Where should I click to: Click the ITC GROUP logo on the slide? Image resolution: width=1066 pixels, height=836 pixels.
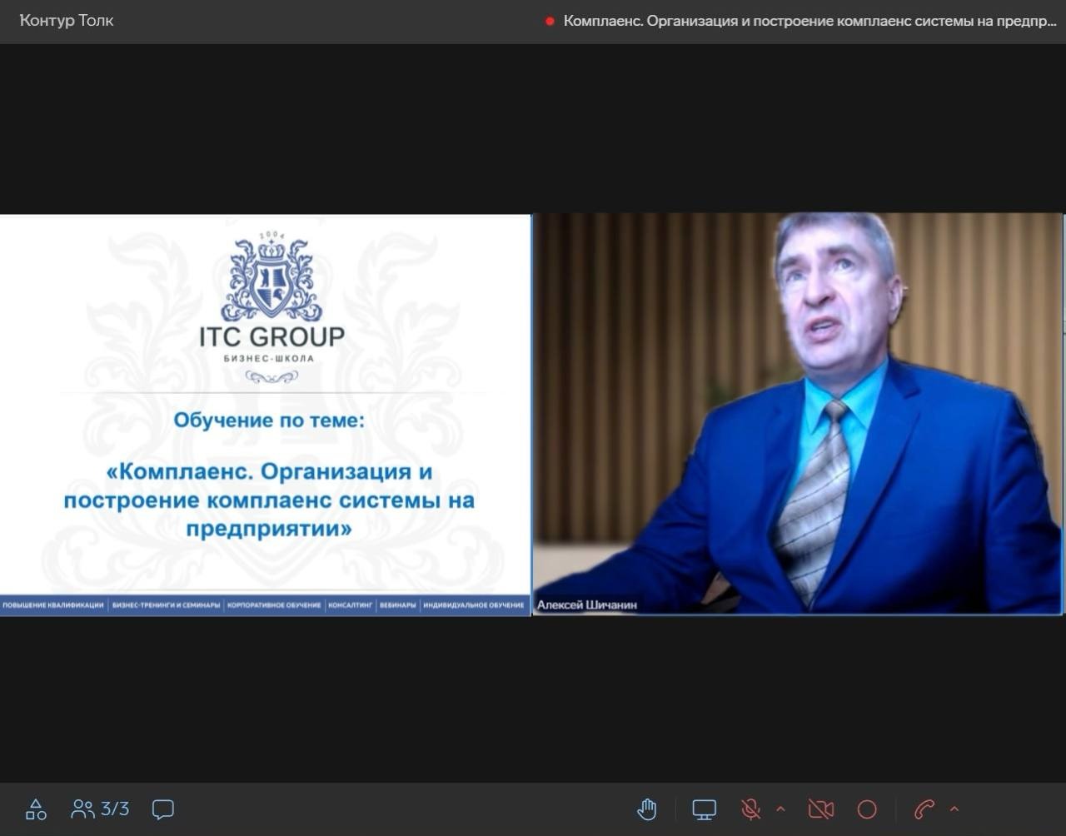271,300
